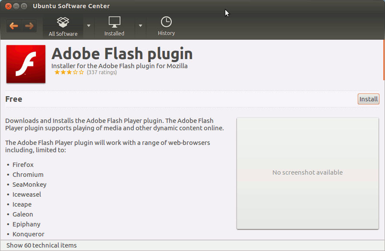
Task: Navigate forward using the forward arrow
Action: (28, 26)
